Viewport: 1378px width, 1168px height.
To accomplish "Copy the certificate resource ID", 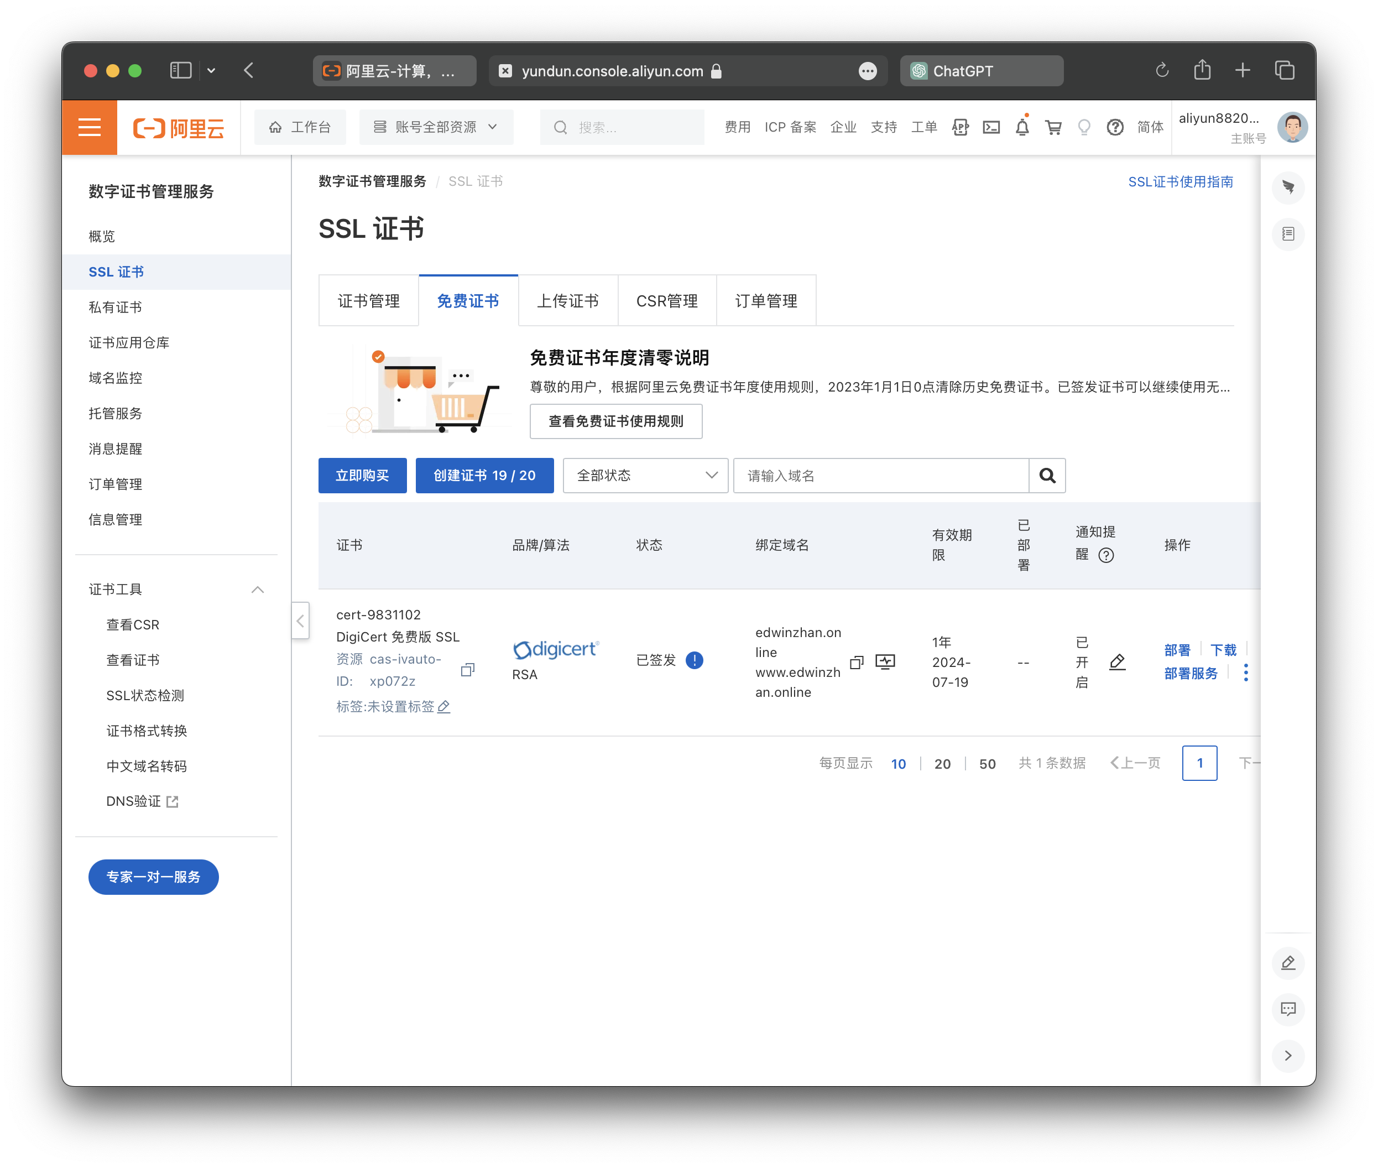I will click(x=467, y=669).
